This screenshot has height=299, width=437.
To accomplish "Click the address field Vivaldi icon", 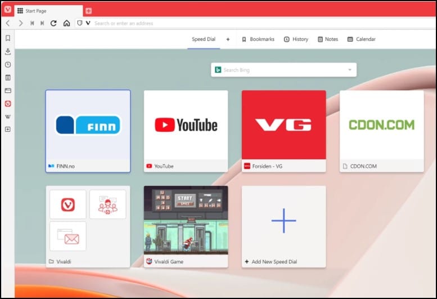I will coord(88,23).
